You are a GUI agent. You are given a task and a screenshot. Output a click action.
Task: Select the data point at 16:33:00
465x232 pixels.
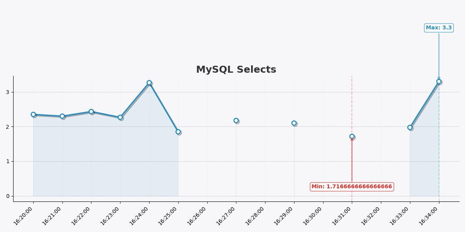pyautogui.click(x=410, y=127)
